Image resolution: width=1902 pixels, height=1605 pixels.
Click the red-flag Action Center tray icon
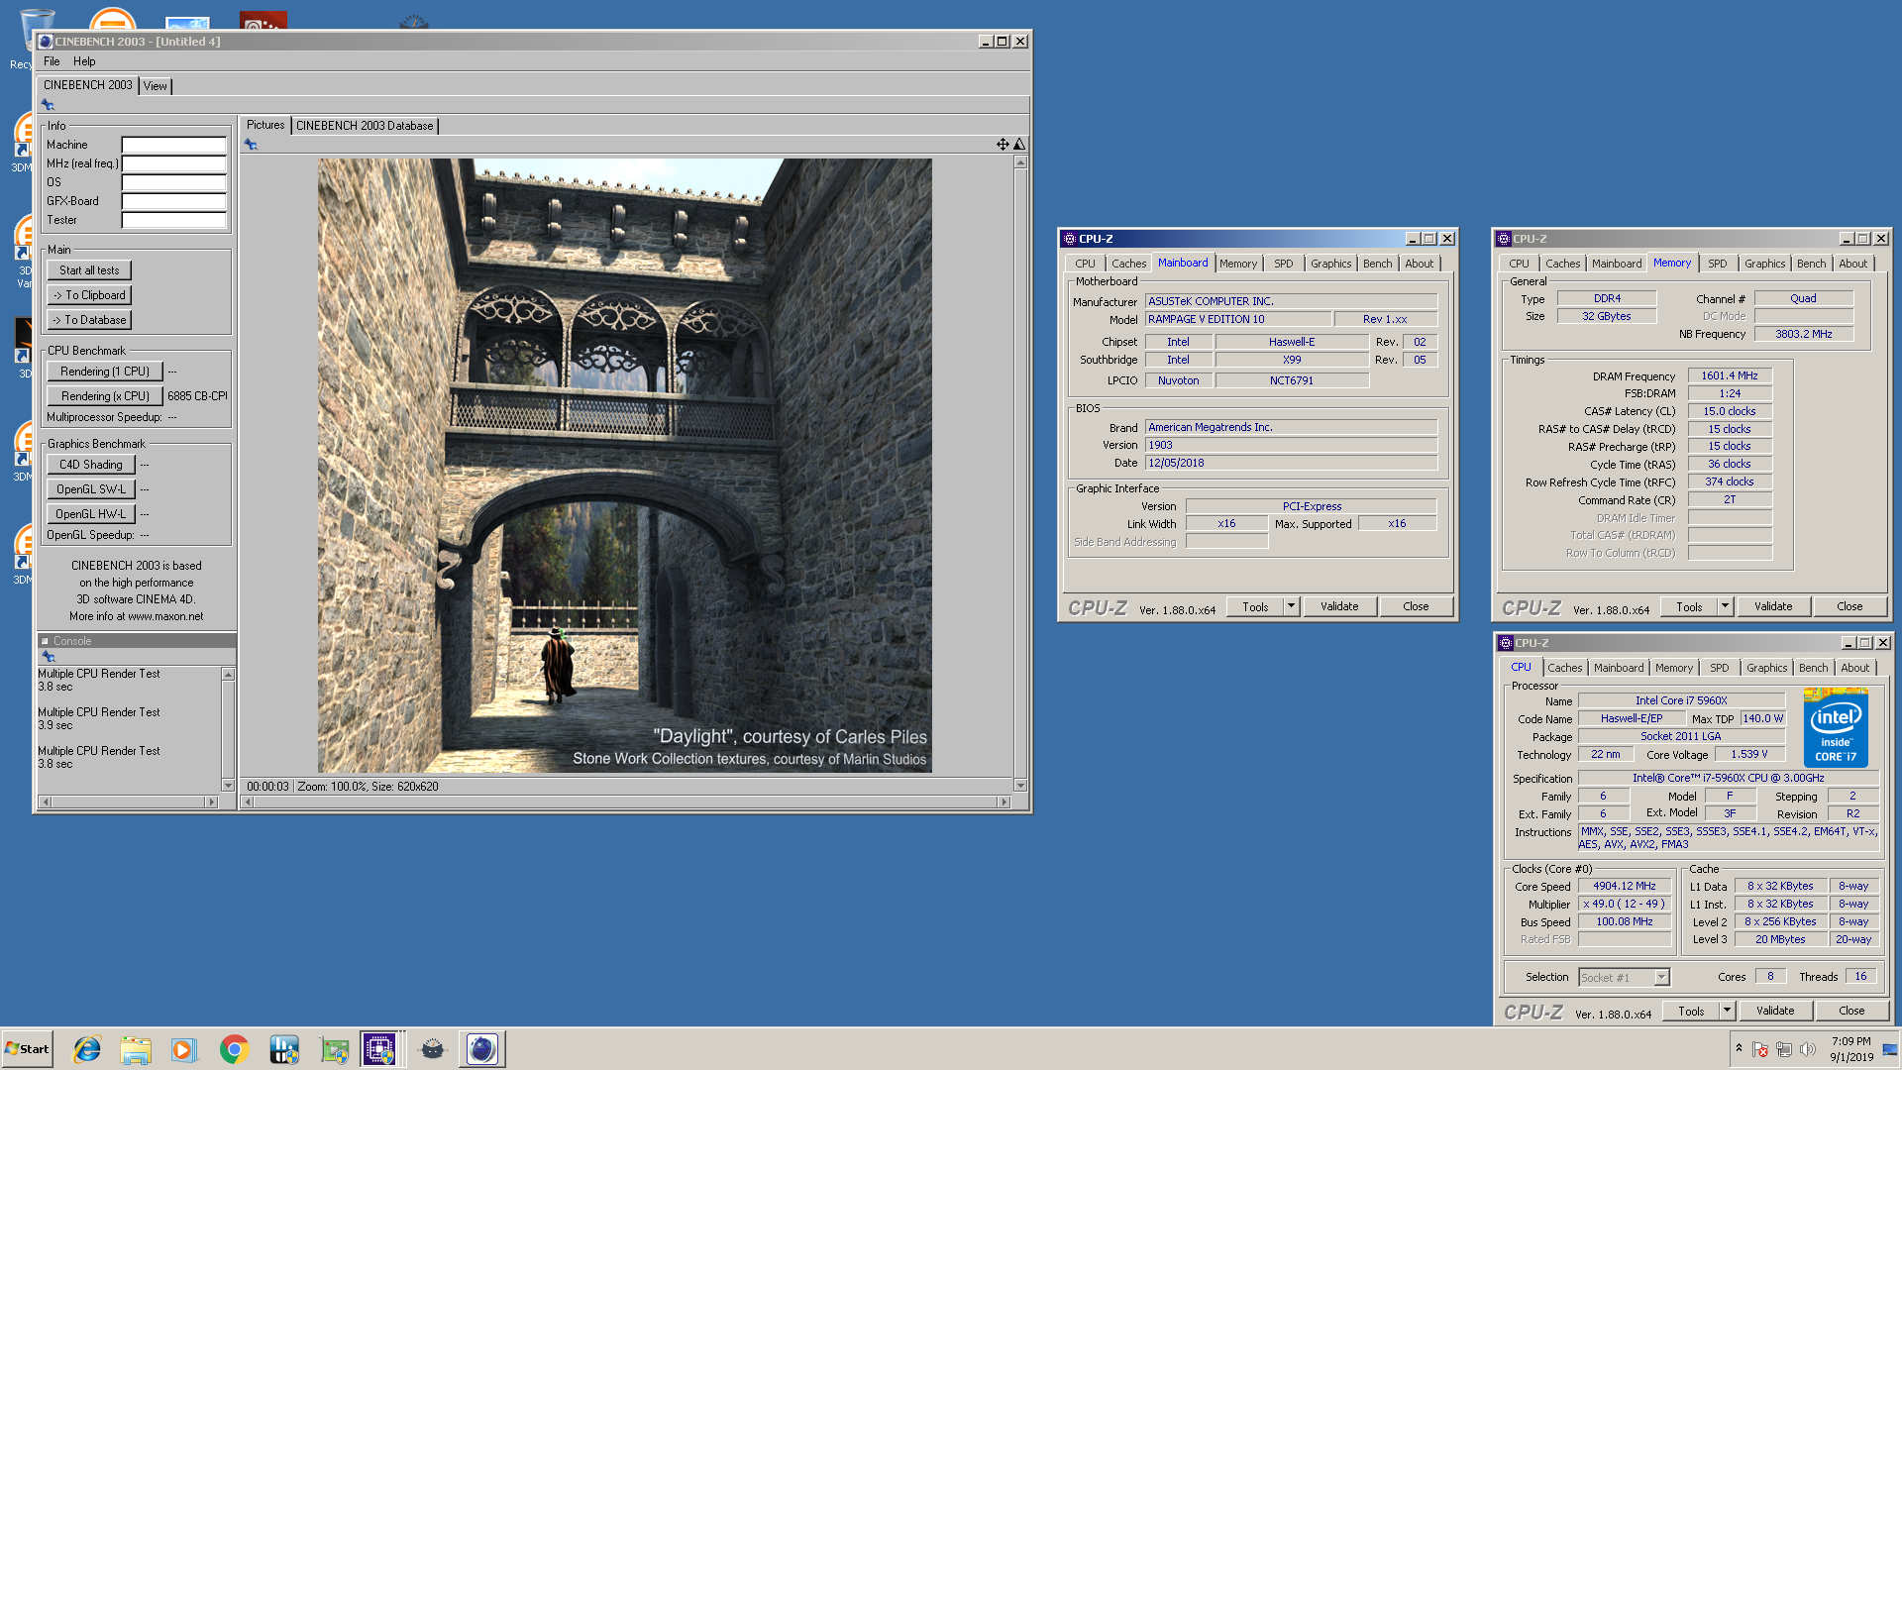click(x=1760, y=1049)
